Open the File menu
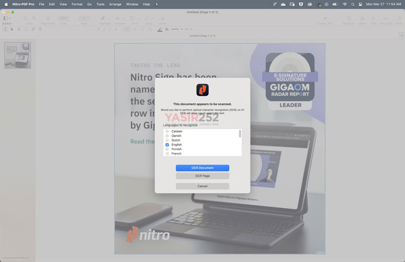Image resolution: width=405 pixels, height=262 pixels. pos(42,4)
